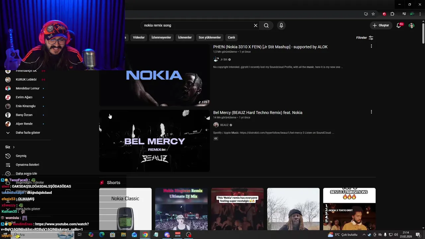This screenshot has width=425, height=239.
Task: Open File Explorer in the taskbar
Action: pos(124,235)
